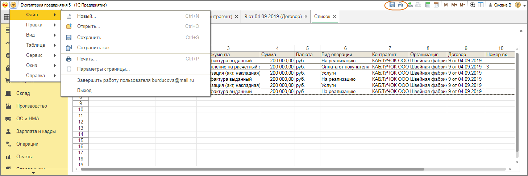The width and height of the screenshot is (528, 176).
Task: Click the M+ add-to-memory button
Action: click(454, 5)
